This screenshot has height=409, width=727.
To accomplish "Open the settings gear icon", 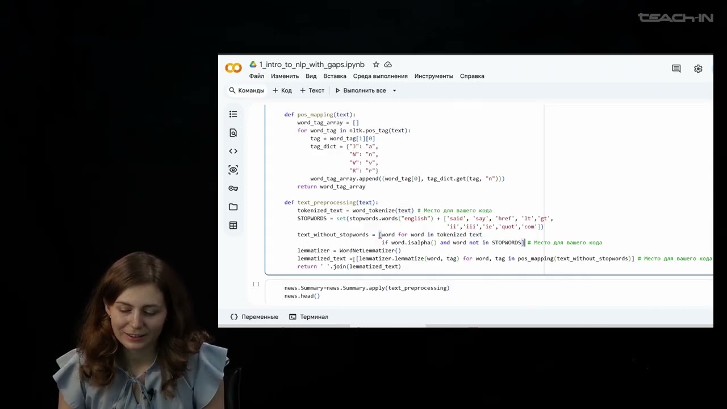I will [698, 68].
